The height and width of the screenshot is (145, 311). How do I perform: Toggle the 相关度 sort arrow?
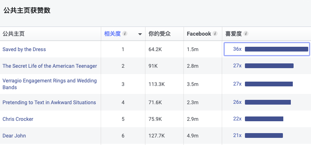coord(140,34)
